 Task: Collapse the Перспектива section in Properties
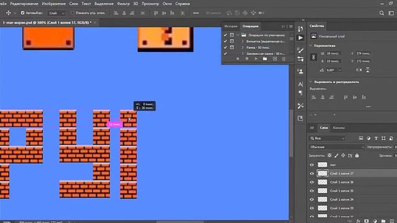[311, 45]
